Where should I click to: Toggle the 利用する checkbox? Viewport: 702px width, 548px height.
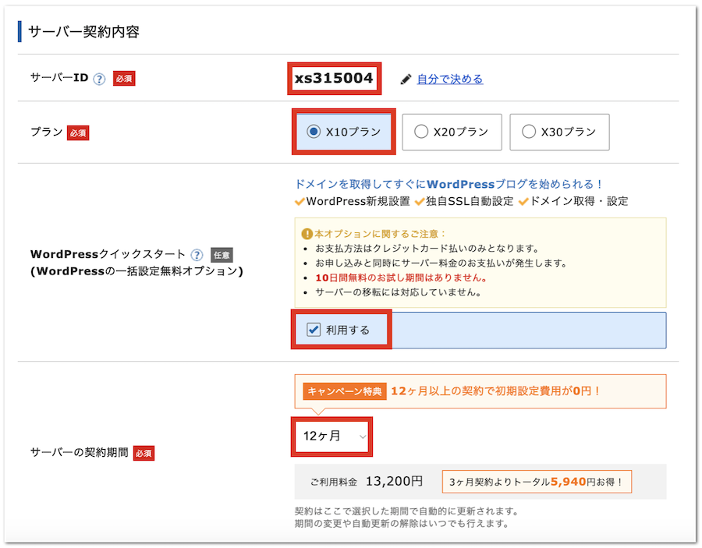pyautogui.click(x=314, y=330)
